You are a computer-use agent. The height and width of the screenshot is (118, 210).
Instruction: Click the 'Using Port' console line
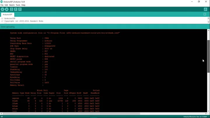click(29, 38)
